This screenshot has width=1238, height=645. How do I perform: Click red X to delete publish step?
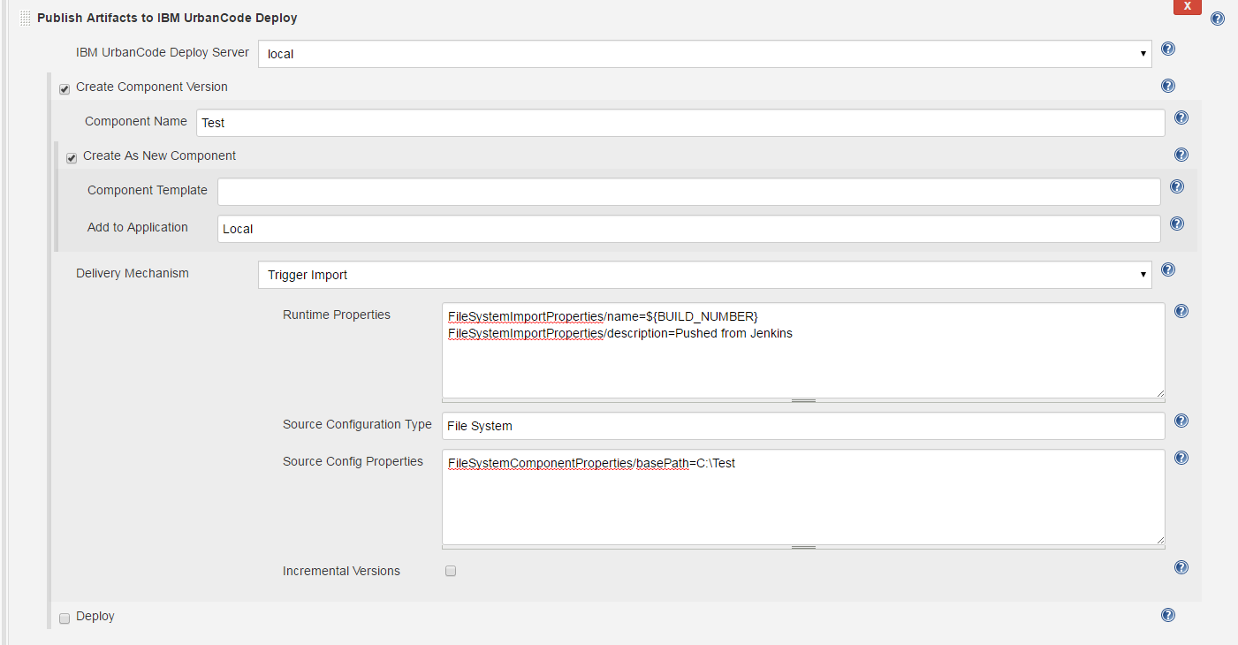(1186, 6)
